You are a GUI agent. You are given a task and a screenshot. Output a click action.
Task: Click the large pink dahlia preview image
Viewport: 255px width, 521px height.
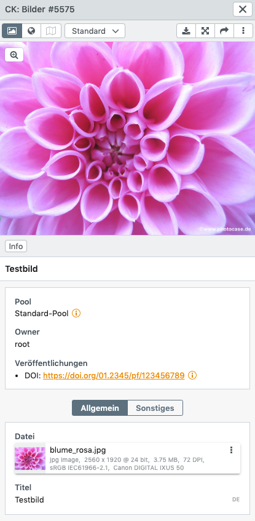click(x=128, y=138)
